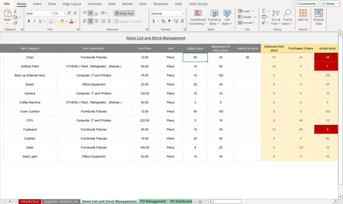Open Add-ins
Image resolution: width=343 pixels, height=204 pixels.
(303, 15)
